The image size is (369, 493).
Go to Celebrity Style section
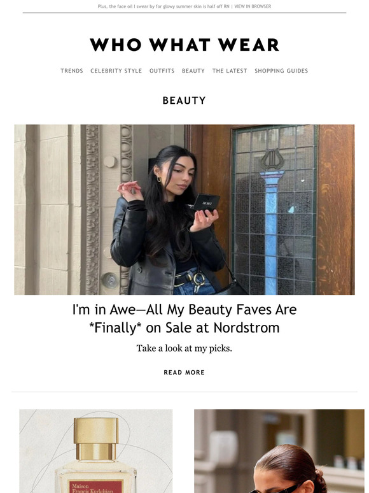[116, 71]
